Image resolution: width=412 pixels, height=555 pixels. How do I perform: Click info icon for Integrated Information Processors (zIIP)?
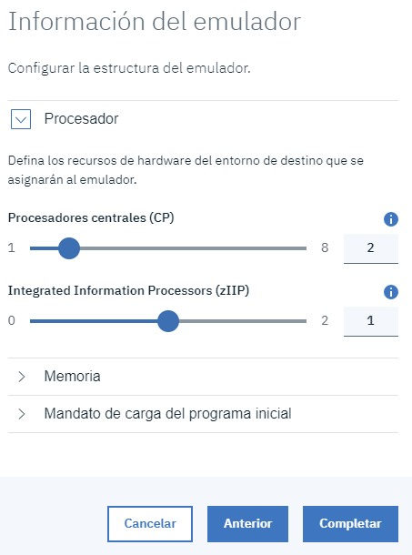coord(391,292)
